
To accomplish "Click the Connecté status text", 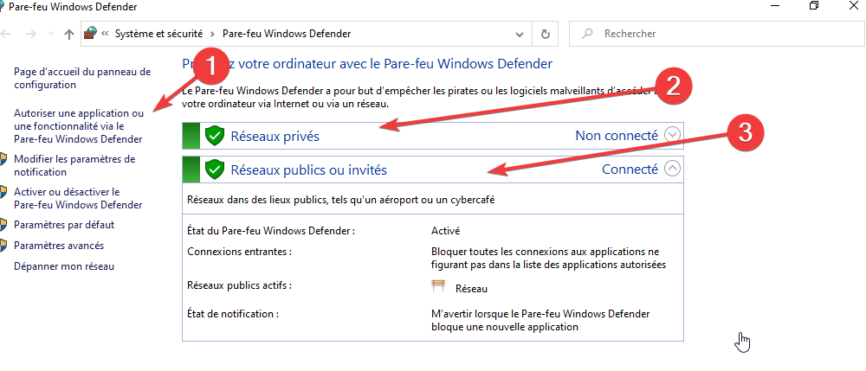I will (630, 170).
